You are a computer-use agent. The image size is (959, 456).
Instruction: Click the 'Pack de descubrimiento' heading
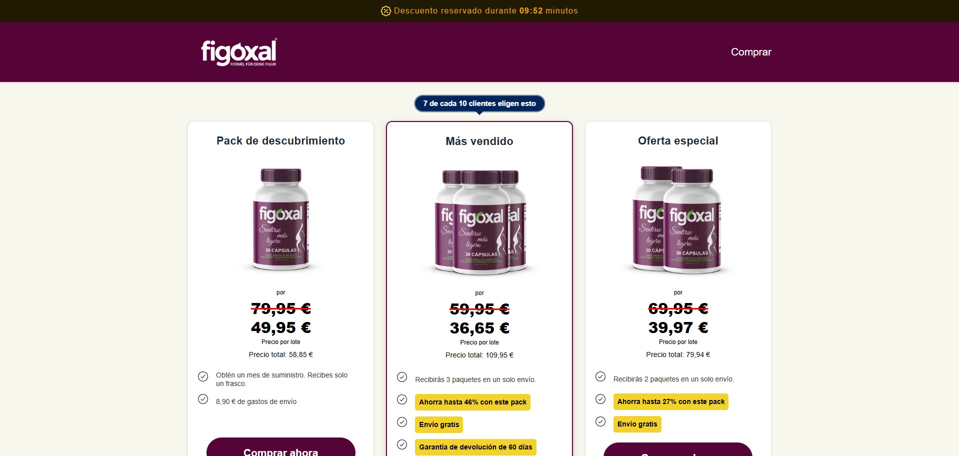281,141
